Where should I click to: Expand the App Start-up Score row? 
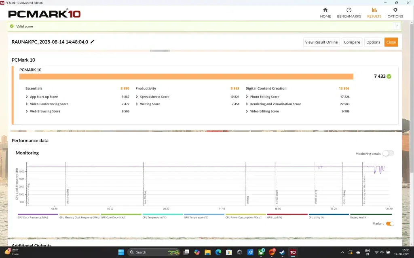point(27,97)
